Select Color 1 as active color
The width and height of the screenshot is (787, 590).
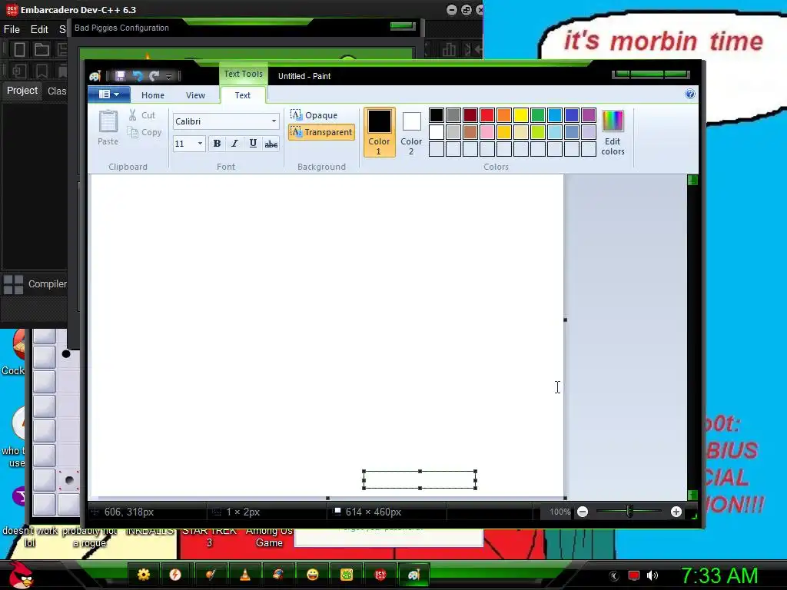380,132
